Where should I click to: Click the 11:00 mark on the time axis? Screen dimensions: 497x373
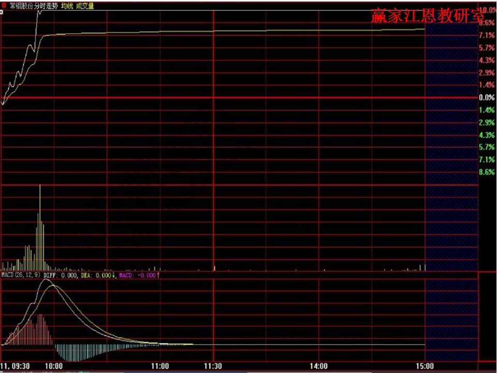(160, 366)
